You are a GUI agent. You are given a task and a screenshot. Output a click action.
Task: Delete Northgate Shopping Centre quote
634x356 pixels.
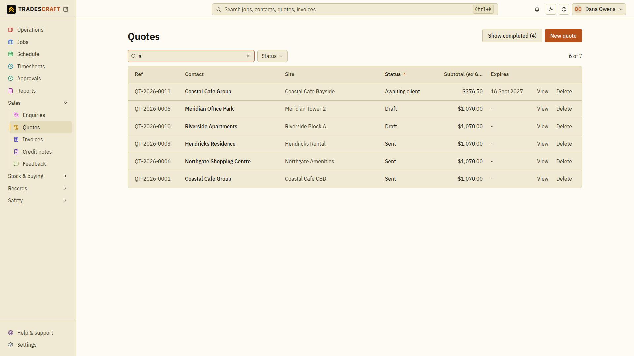(564, 161)
